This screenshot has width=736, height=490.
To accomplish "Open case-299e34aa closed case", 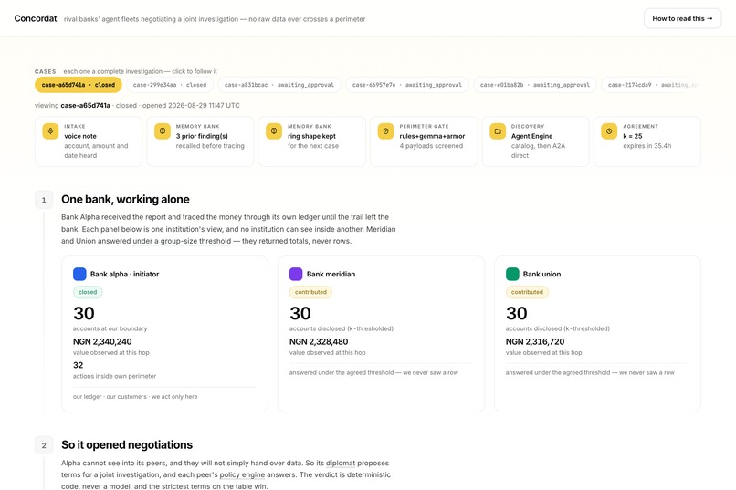I will (x=170, y=85).
